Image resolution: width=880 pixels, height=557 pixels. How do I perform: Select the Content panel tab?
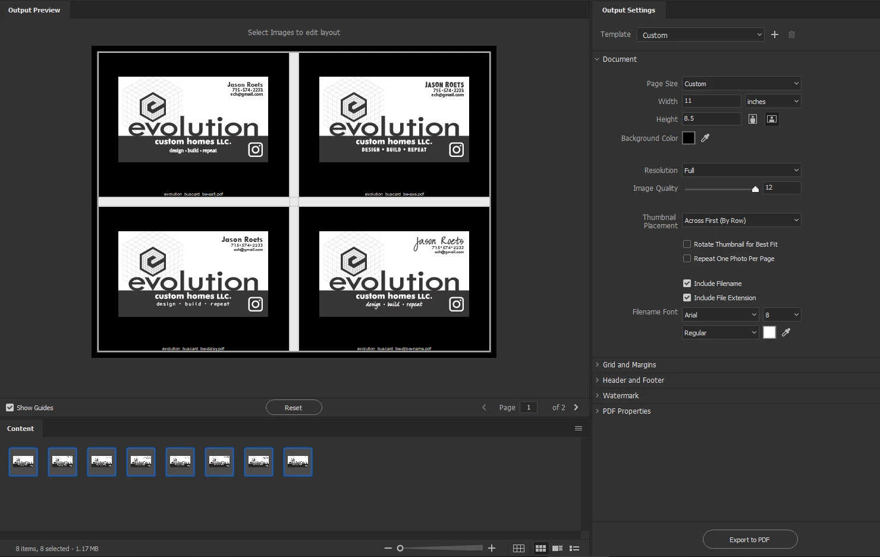pyautogui.click(x=21, y=429)
